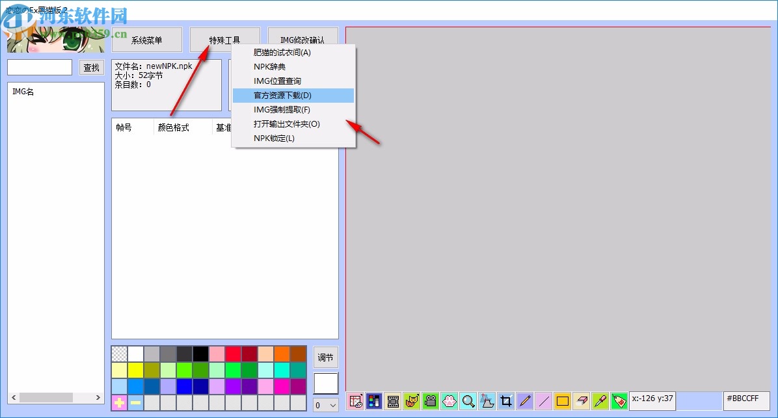778x418 pixels.
Task: Click the IMG list horizontal scrollbar thumb
Action: coord(46,398)
